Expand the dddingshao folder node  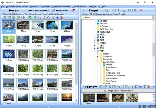tap(97, 57)
